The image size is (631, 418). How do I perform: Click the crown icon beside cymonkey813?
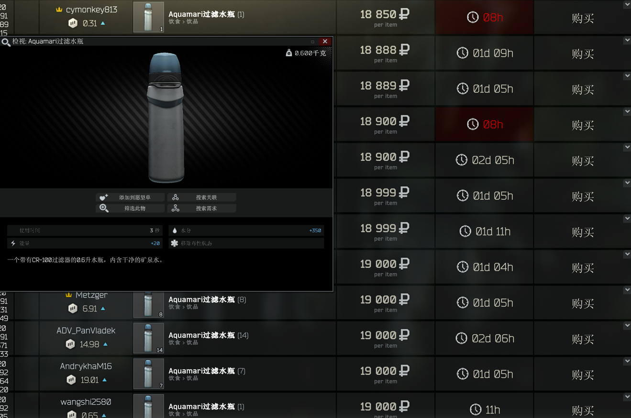point(59,10)
